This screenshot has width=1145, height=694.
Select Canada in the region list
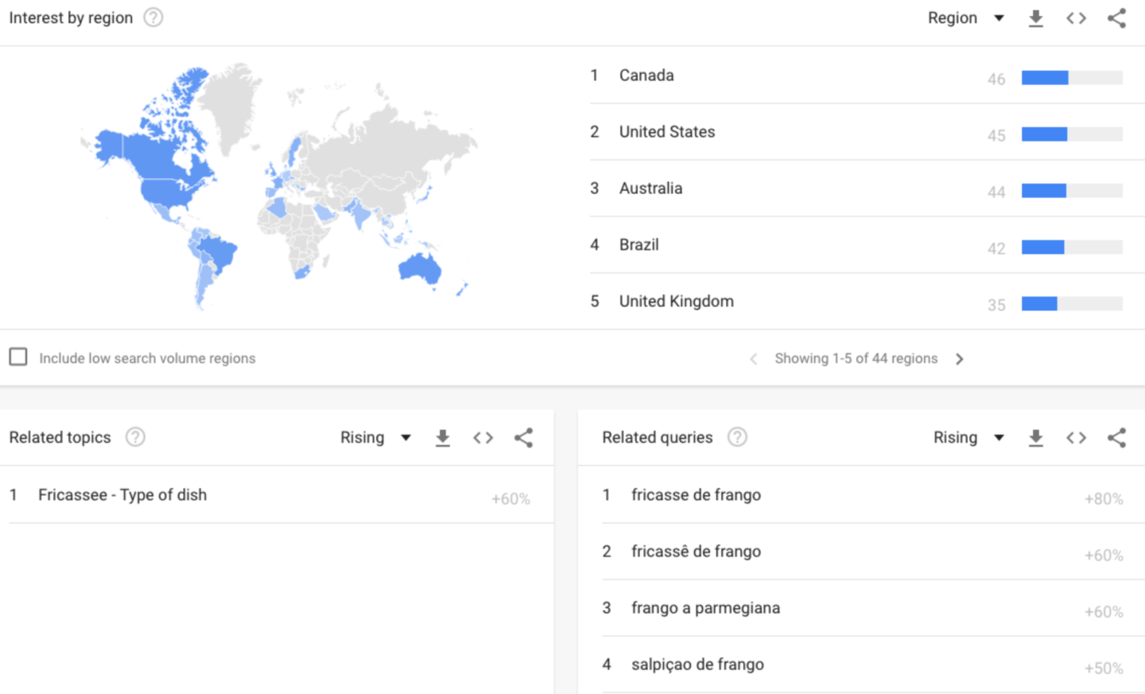click(646, 76)
